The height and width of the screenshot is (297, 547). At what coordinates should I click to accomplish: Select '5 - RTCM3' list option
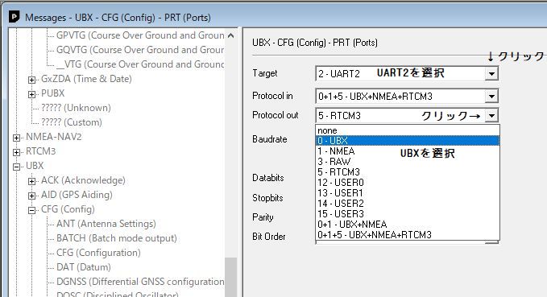pyautogui.click(x=408, y=172)
